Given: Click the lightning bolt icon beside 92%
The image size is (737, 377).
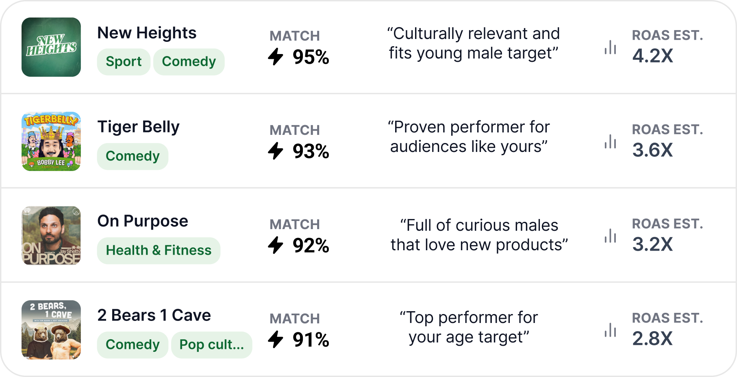Looking at the screenshot, I should tap(276, 245).
